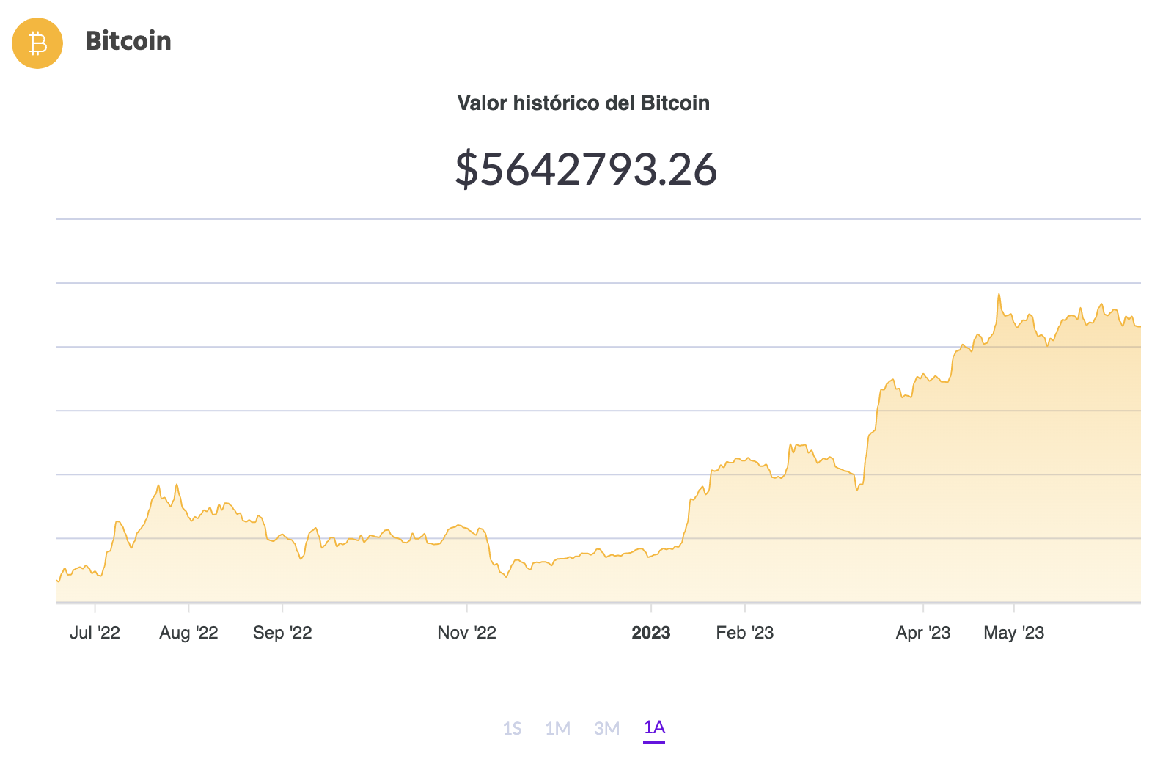
Task: Click the currently active 1A range
Action: click(655, 728)
